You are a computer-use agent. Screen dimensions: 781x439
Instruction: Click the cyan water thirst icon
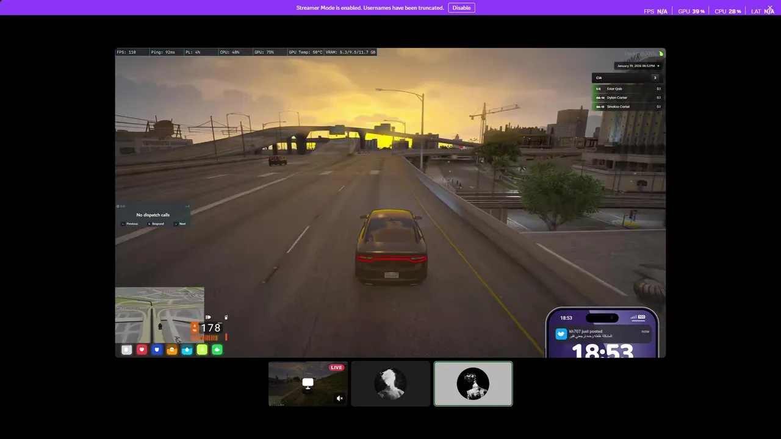click(187, 349)
